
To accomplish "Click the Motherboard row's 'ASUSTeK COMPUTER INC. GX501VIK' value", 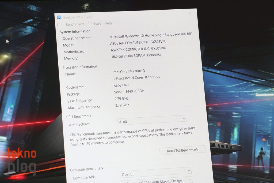I will 138,49.
